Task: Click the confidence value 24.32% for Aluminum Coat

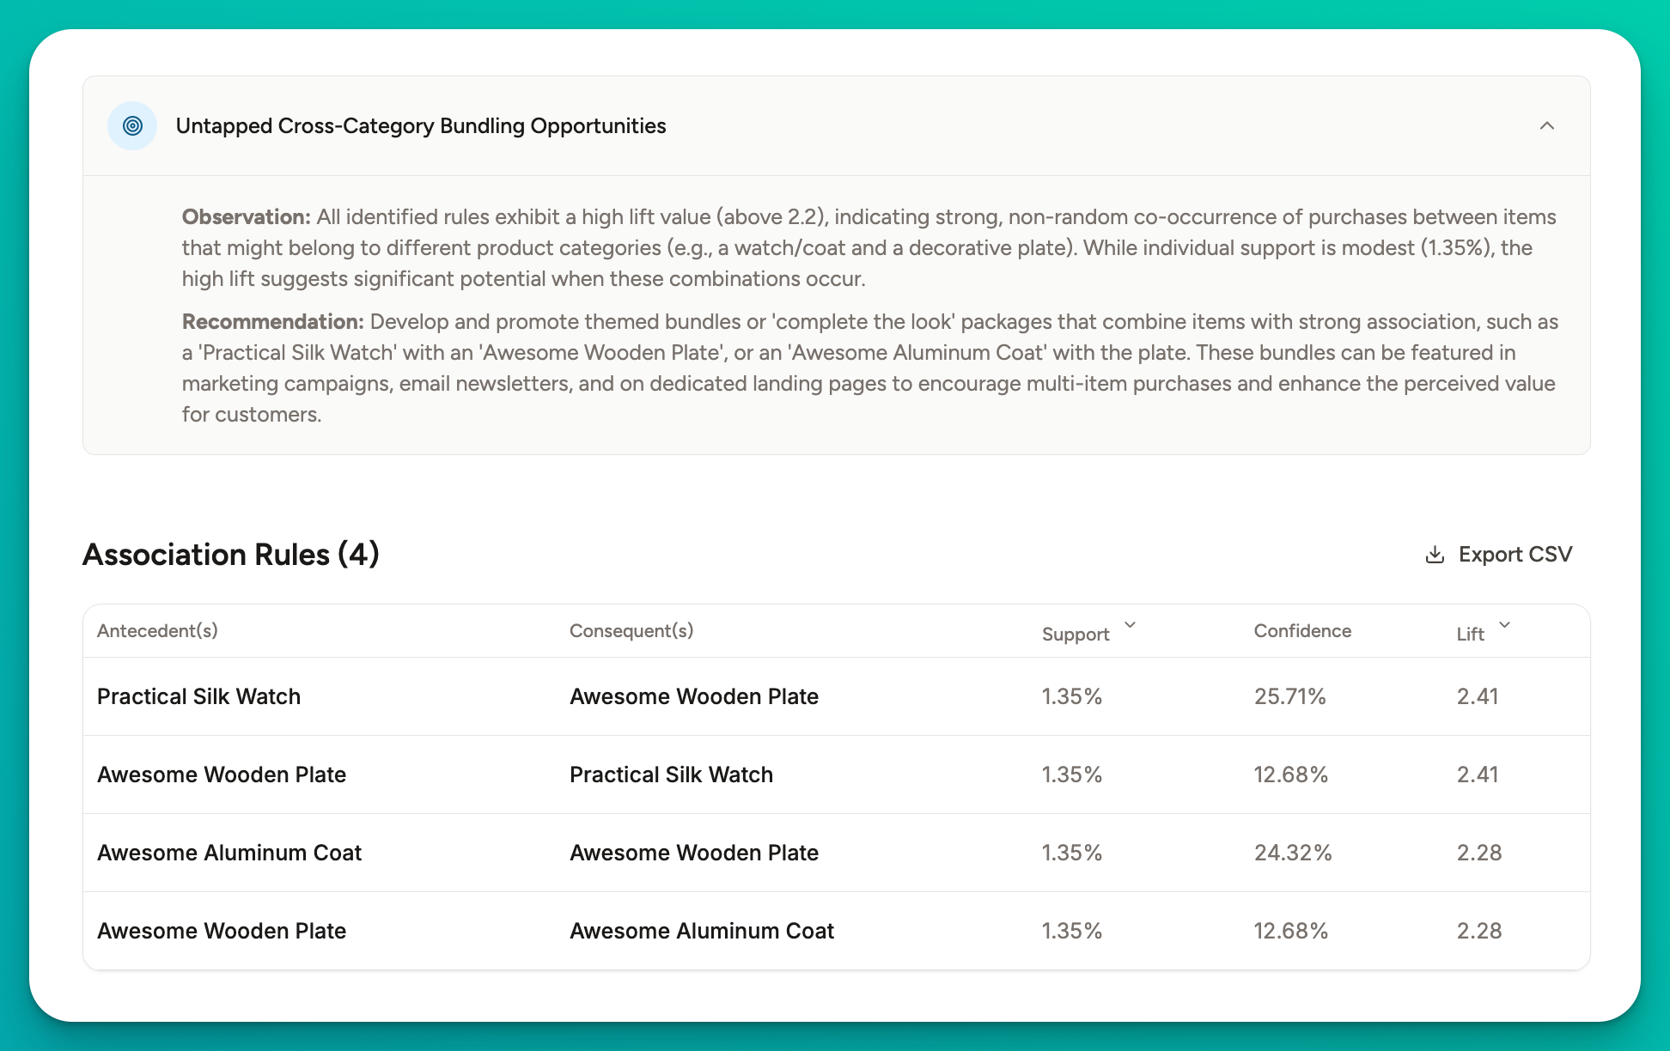Action: point(1292,853)
